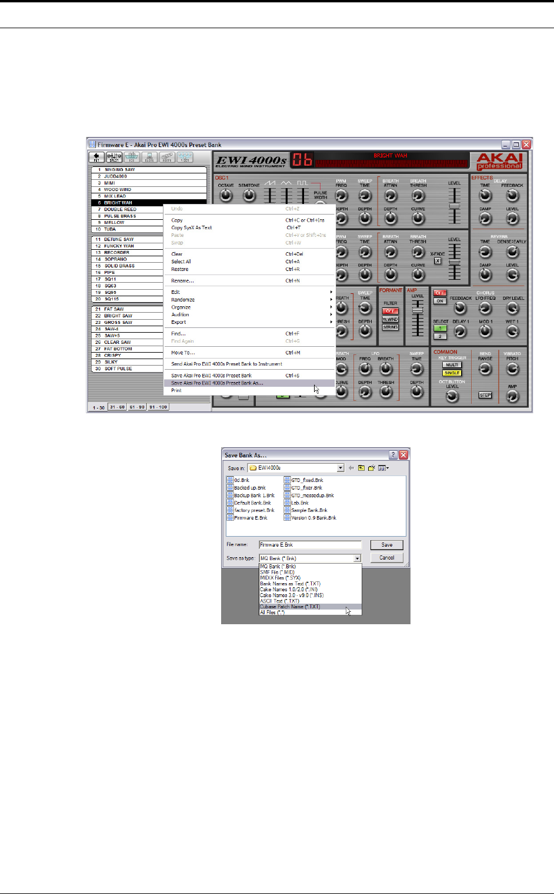The image size is (554, 894).
Task: Expand the Export submenu
Action: (249, 322)
